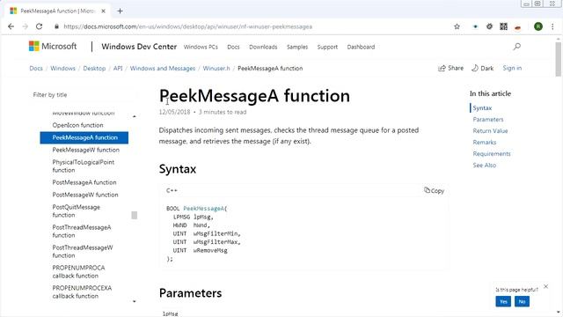Go to Docs in the breadcrumb
Viewport: 563px width, 317px height.
click(x=36, y=69)
